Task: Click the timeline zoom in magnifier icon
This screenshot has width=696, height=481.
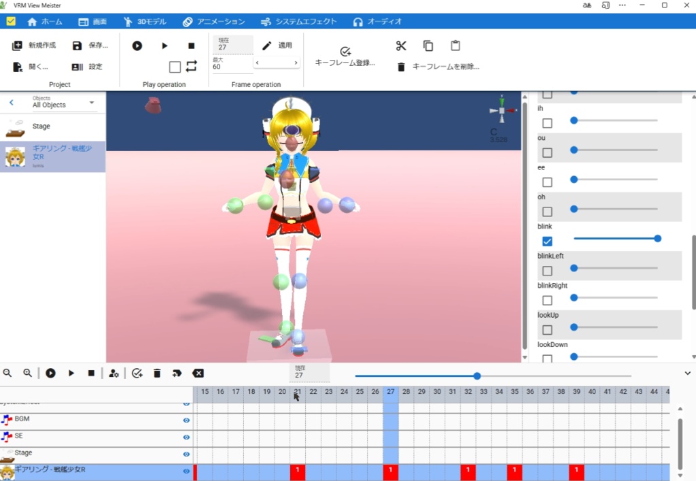Action: [x=27, y=373]
